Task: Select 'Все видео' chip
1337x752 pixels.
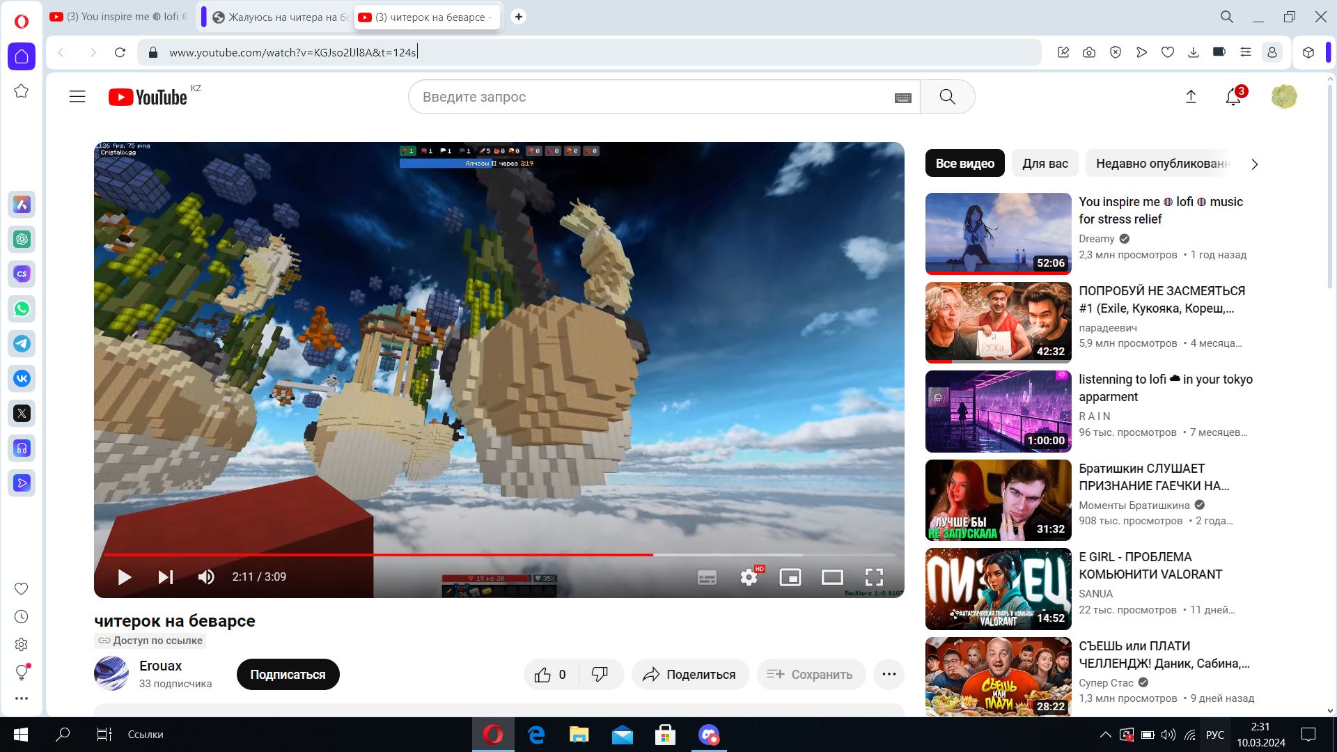Action: click(964, 164)
